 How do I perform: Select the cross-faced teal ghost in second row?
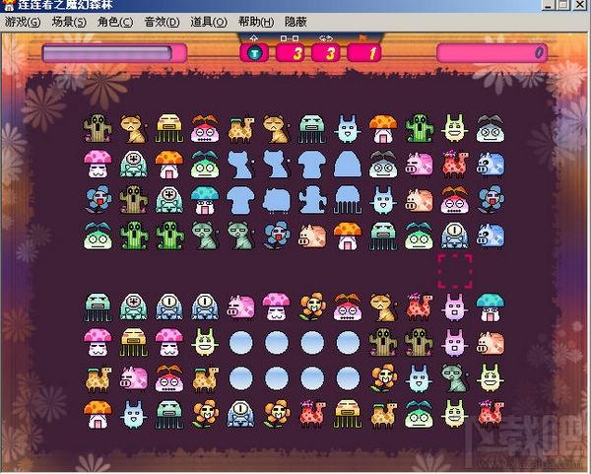(133, 165)
